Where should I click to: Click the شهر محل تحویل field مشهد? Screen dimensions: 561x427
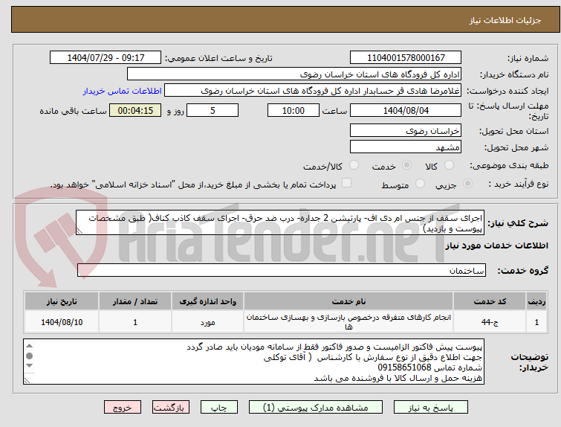pyautogui.click(x=406, y=147)
